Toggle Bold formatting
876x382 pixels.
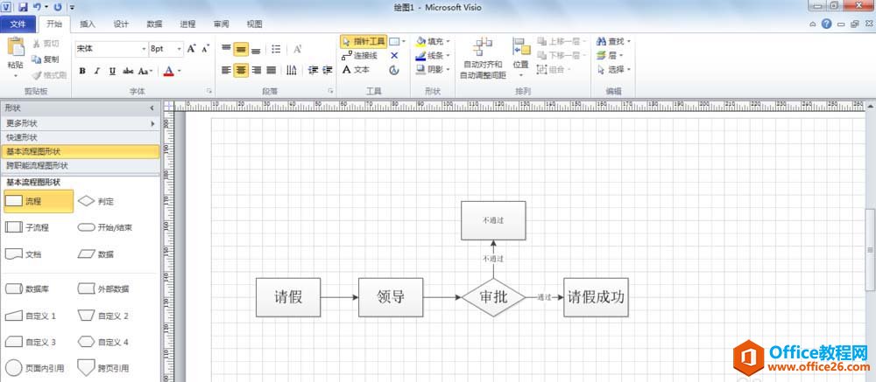pyautogui.click(x=82, y=71)
